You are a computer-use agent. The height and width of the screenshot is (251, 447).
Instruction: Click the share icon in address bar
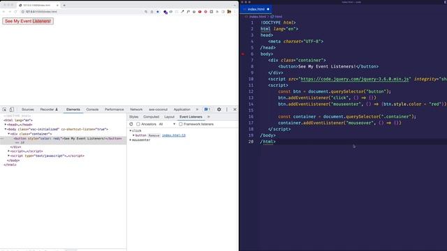click(152, 12)
